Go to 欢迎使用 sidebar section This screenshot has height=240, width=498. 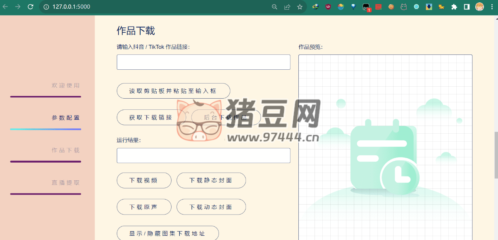tap(66, 86)
